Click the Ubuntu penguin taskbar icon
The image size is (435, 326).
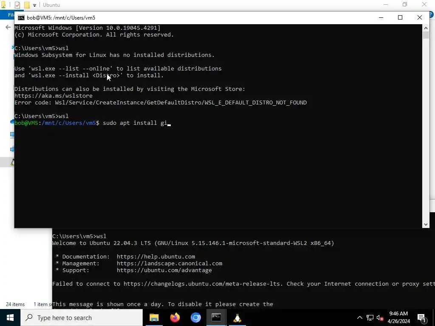[237, 318]
